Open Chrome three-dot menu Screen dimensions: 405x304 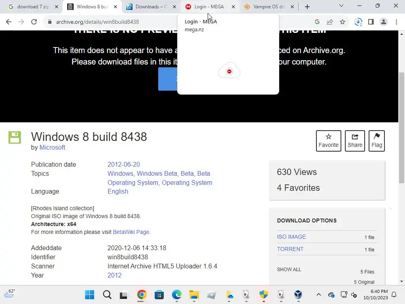click(396, 22)
